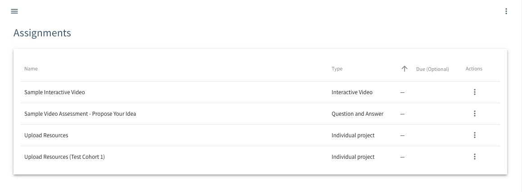Viewport: 522px width, 192px height.
Task: Click the sort arrow beside Due column
Action: coord(405,69)
